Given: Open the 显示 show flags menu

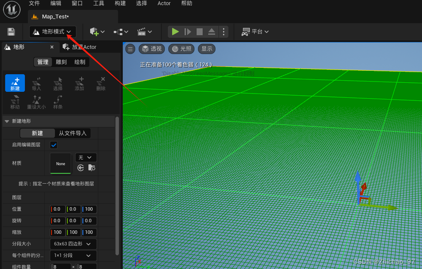Looking at the screenshot, I should point(206,49).
